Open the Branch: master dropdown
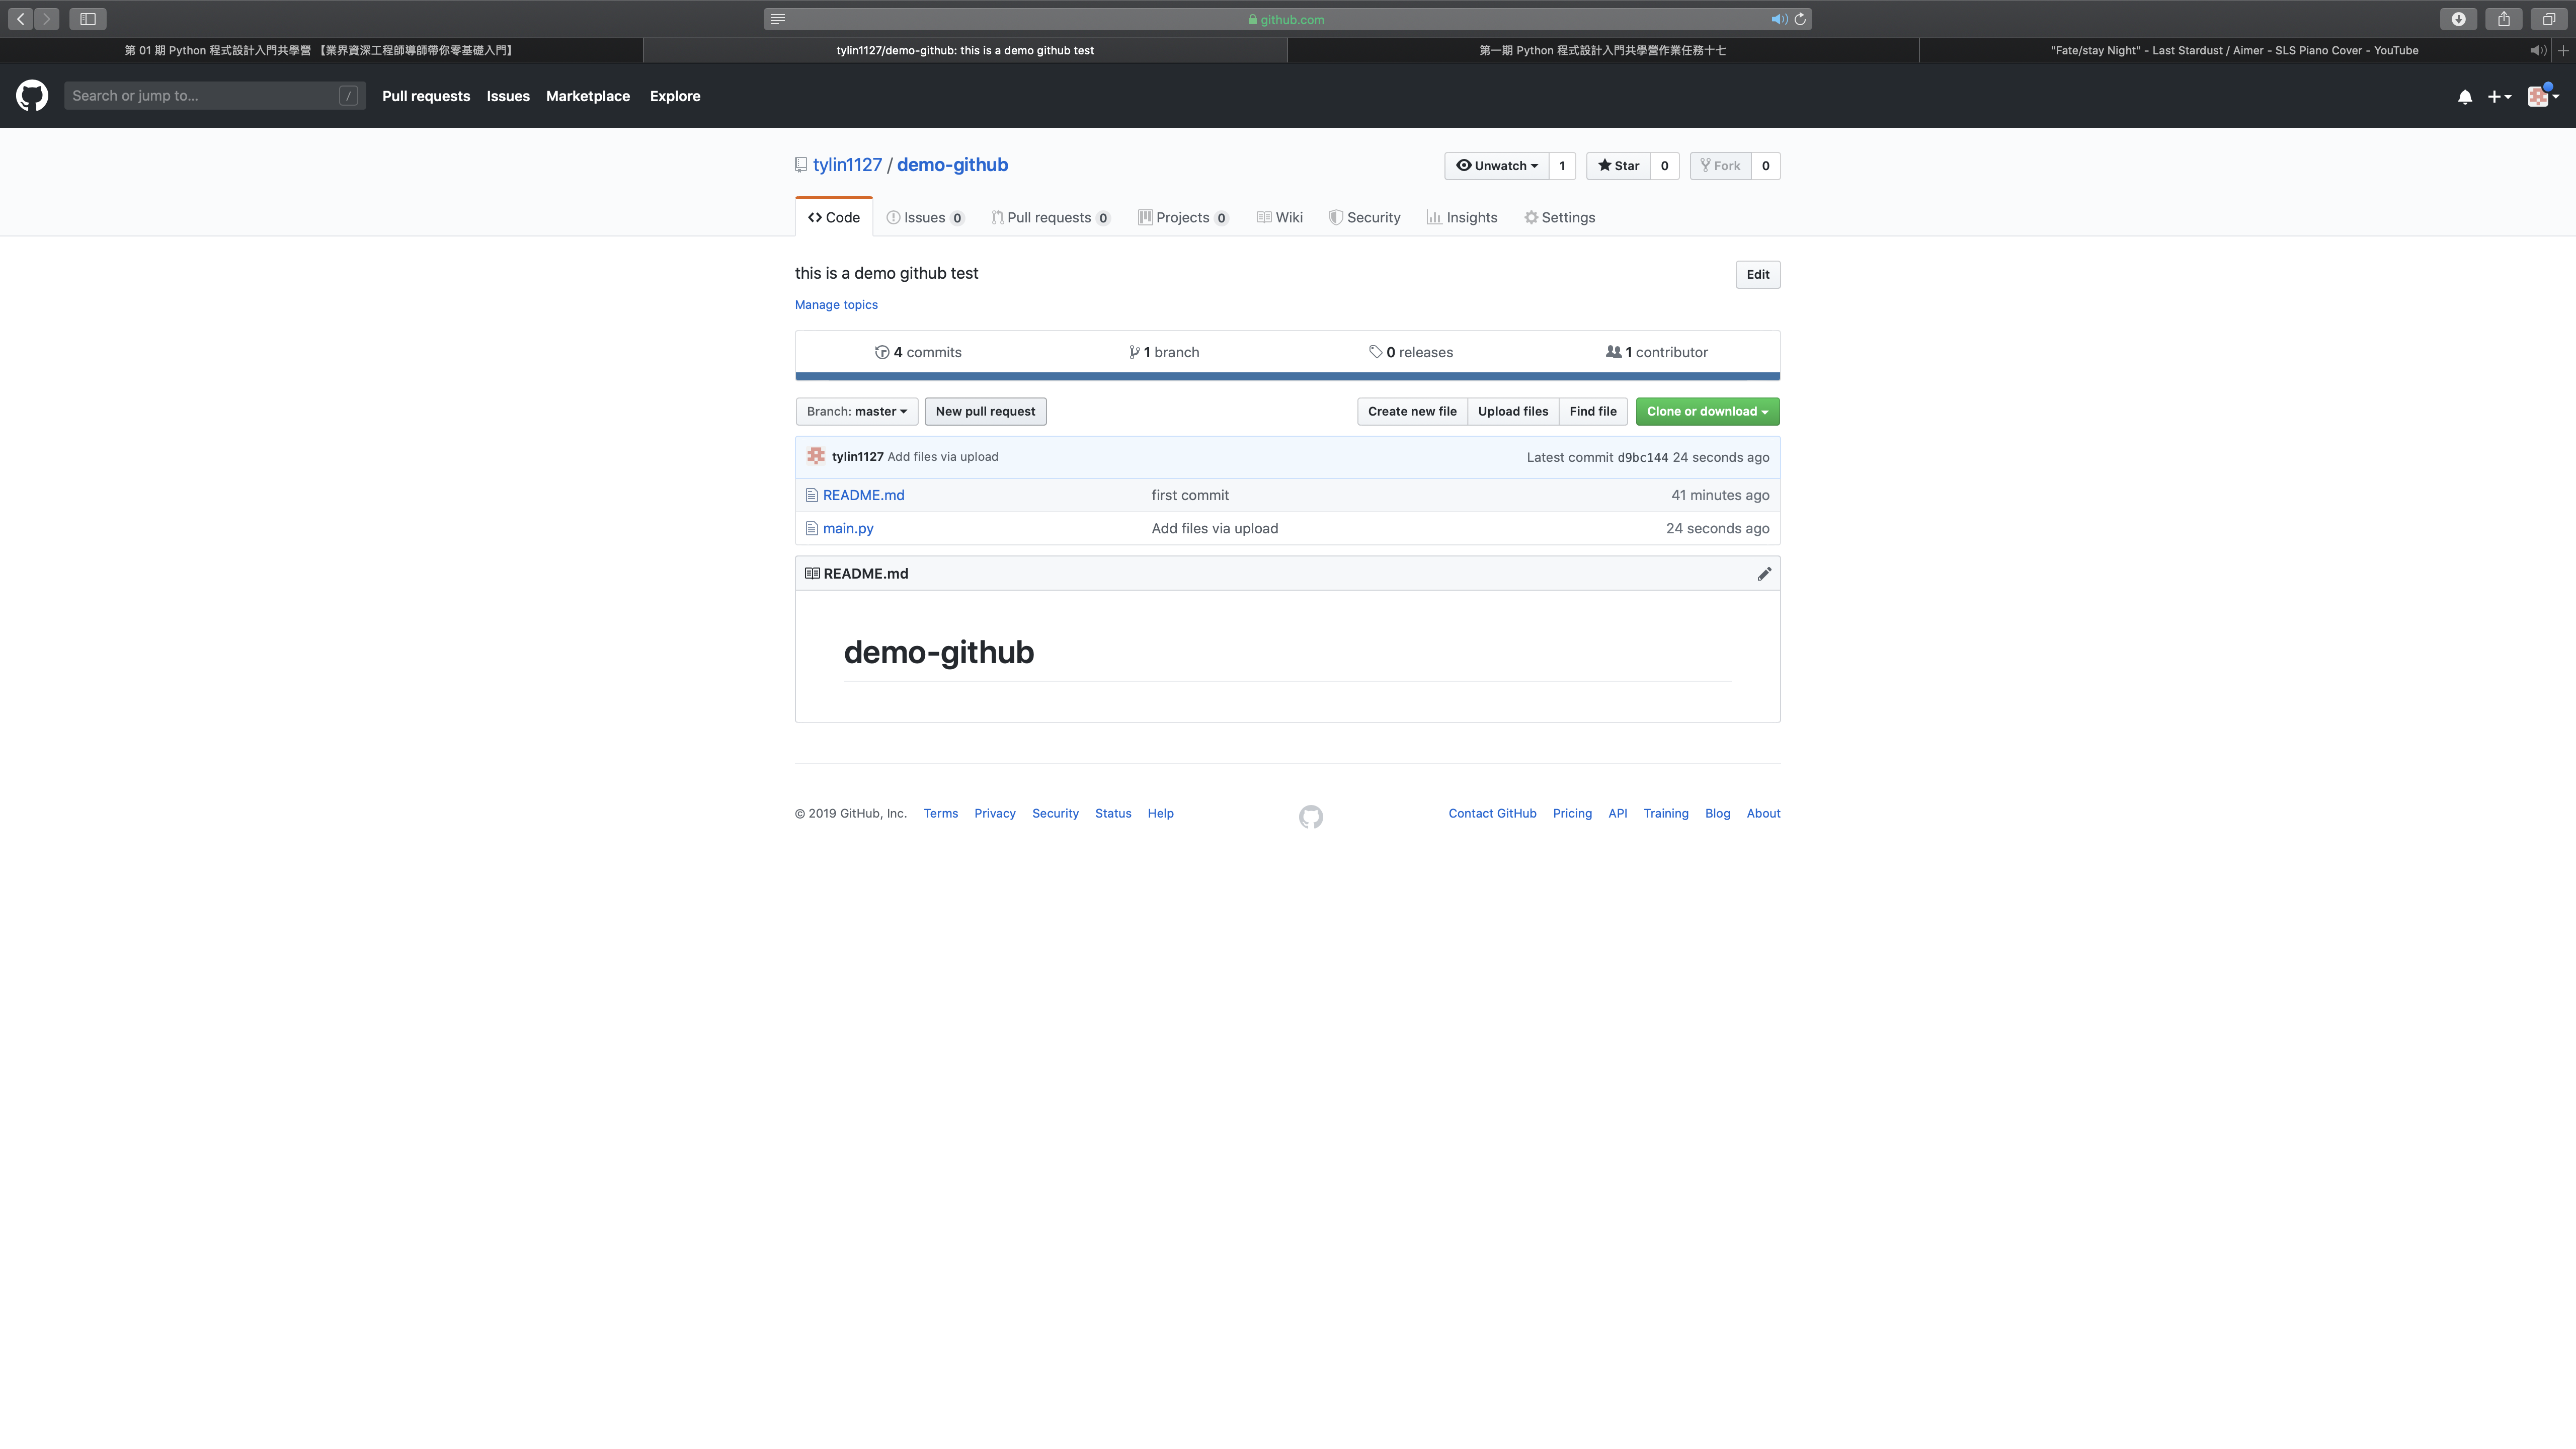The height and width of the screenshot is (1449, 2576). 856,411
